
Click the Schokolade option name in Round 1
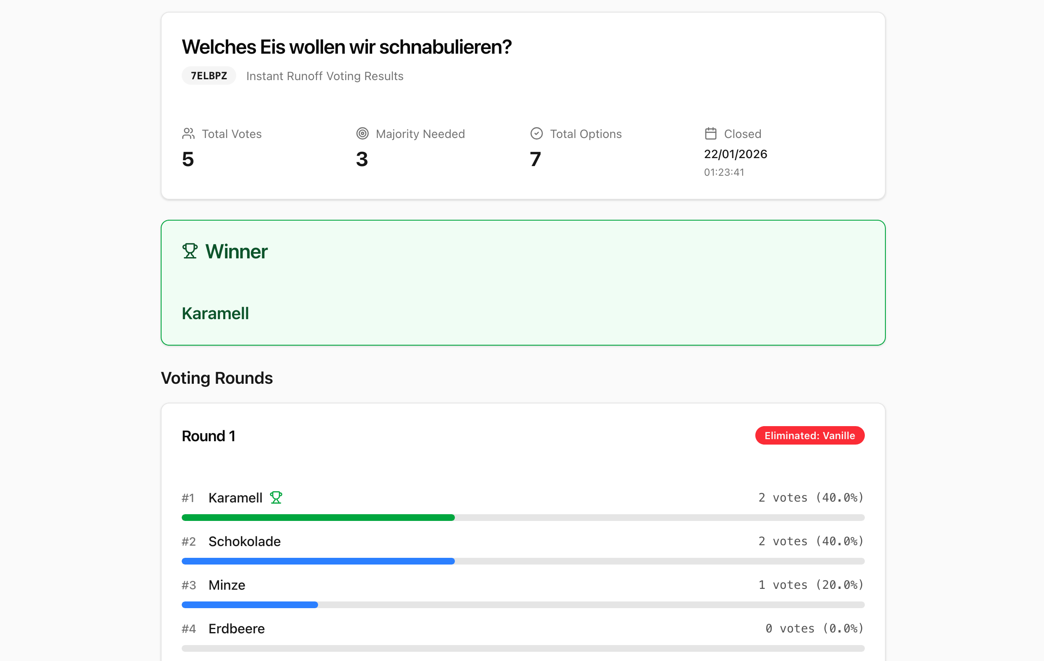tap(245, 541)
